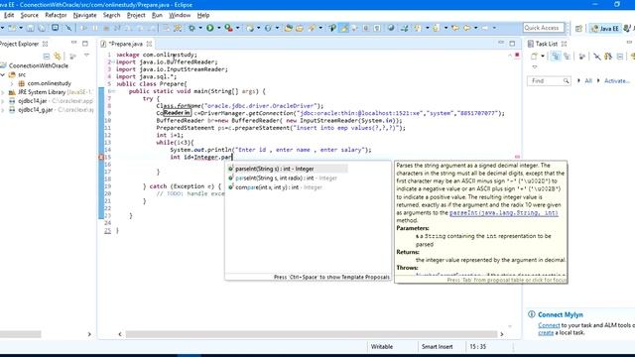Select the Task List tab
This screenshot has height=357, width=635.
(547, 44)
